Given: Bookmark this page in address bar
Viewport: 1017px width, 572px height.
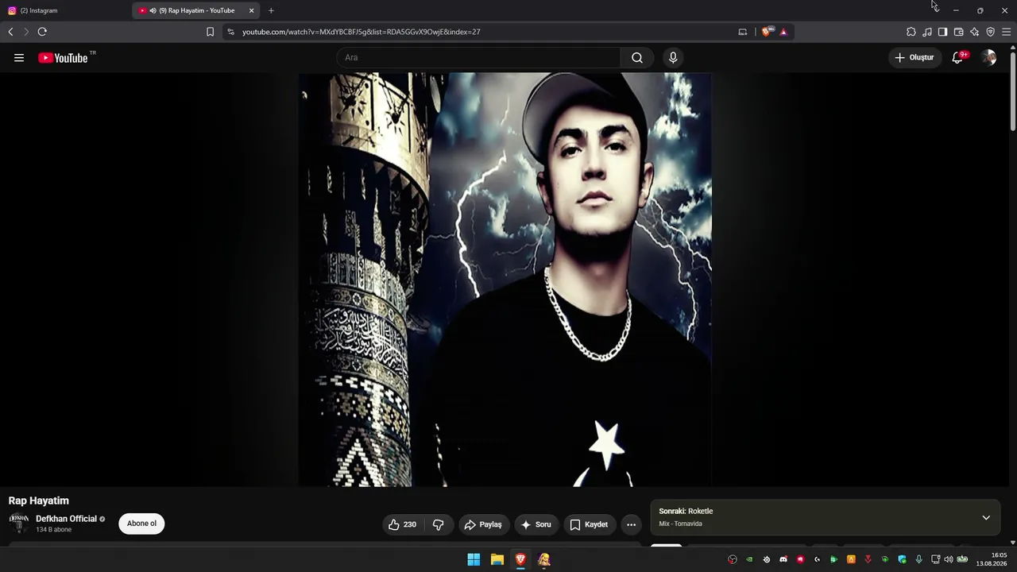Looking at the screenshot, I should [210, 32].
